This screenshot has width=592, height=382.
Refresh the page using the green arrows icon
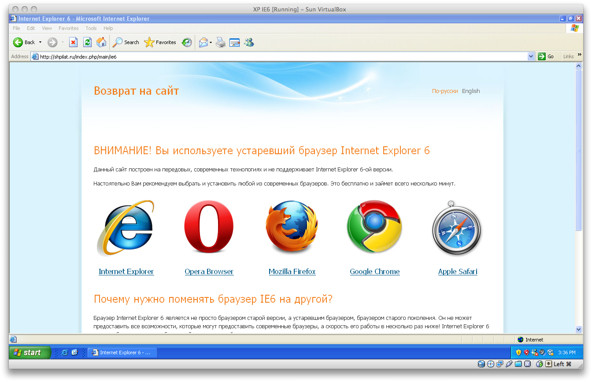pyautogui.click(x=87, y=42)
